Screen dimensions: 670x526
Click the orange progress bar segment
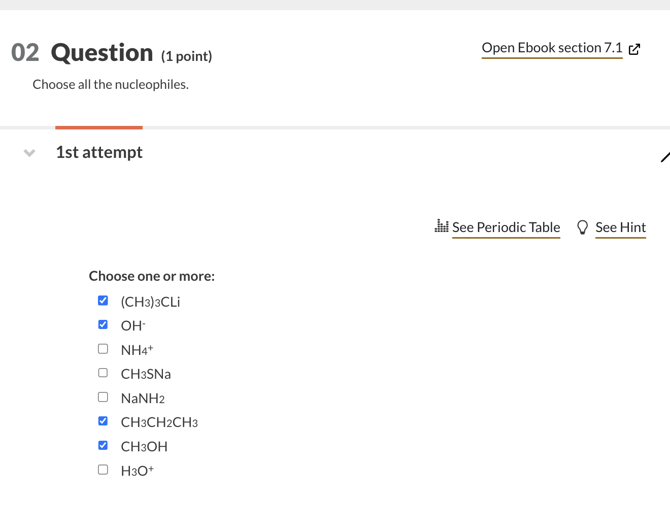98,127
